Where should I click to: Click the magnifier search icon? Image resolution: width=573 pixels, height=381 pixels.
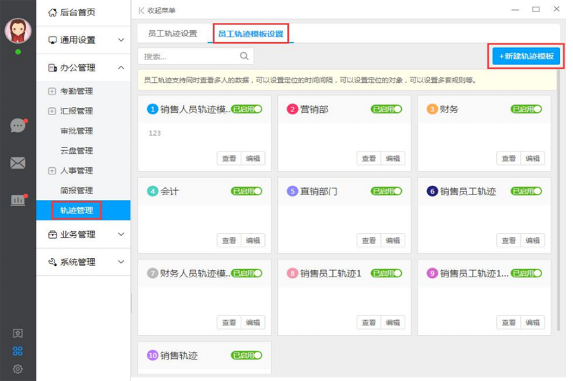[244, 56]
